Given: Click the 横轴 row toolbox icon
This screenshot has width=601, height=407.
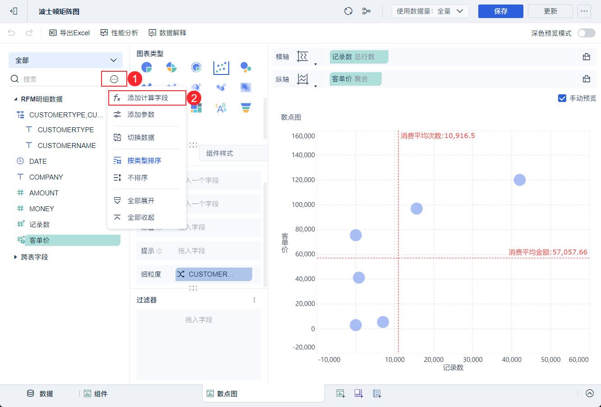Looking at the screenshot, I should click(x=587, y=57).
